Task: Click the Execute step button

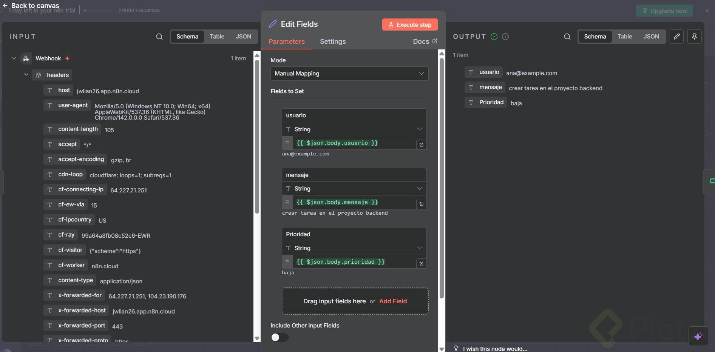Action: point(410,25)
